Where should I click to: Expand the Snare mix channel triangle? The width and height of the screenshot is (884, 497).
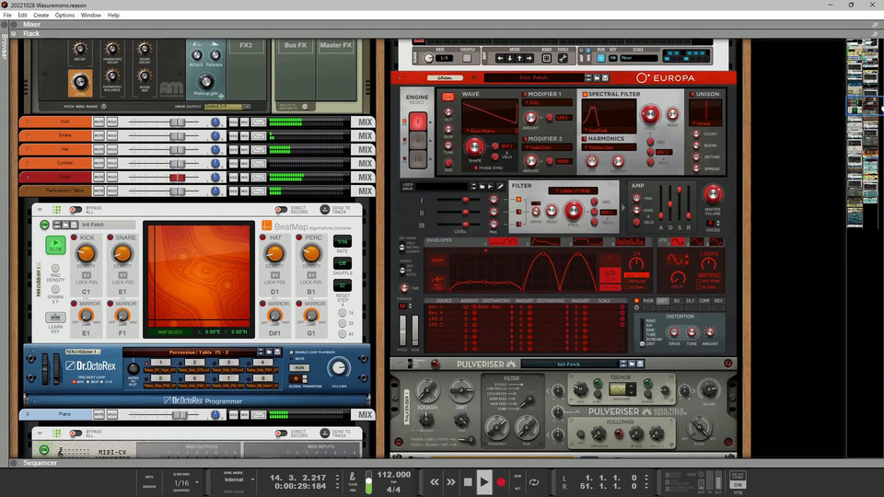(x=28, y=136)
